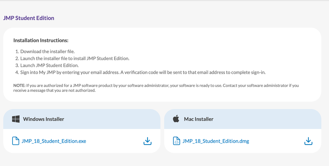Select the Installation Instructions heading
Image resolution: width=329 pixels, height=166 pixels.
point(41,41)
